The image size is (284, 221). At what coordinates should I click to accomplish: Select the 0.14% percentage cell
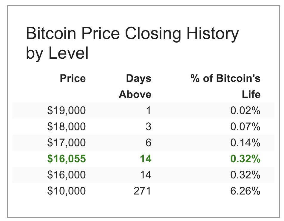coord(246,142)
